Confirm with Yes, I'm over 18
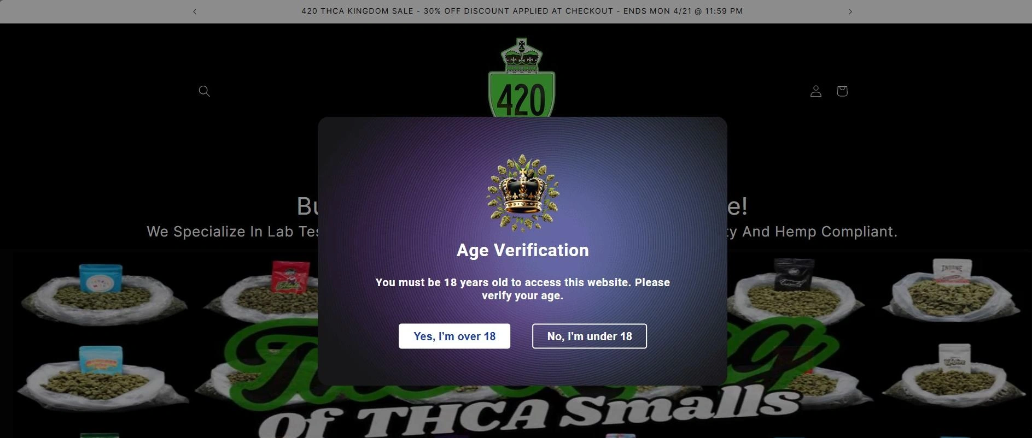The width and height of the screenshot is (1032, 438). point(454,336)
